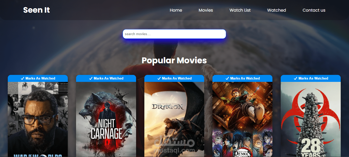Mark 28 Years Later as watched
349x157 pixels.
tap(311, 78)
